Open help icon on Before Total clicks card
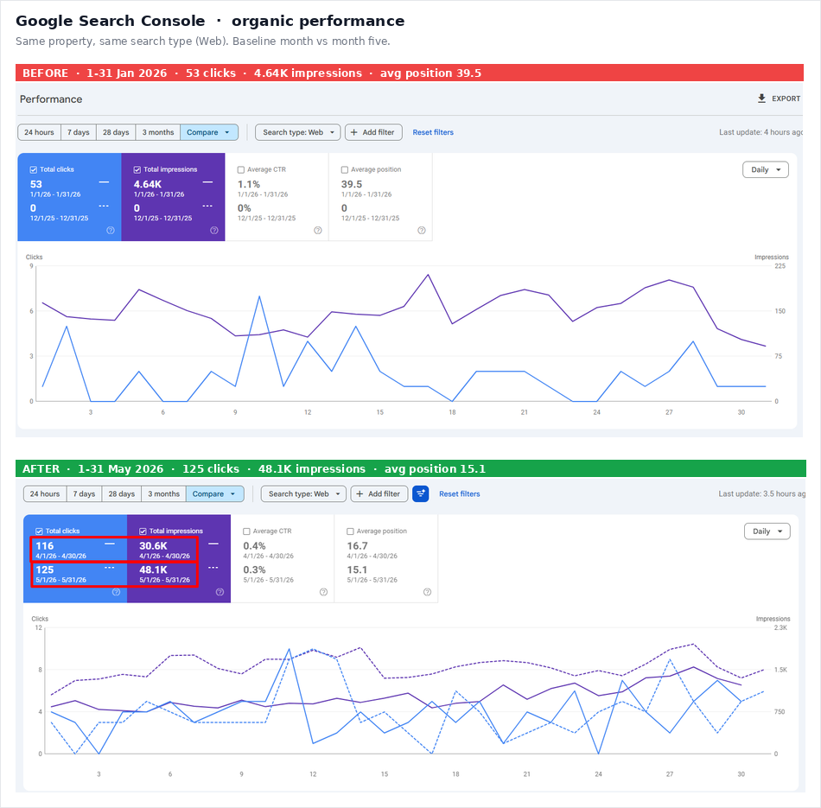The width and height of the screenshot is (821, 808). click(x=111, y=231)
